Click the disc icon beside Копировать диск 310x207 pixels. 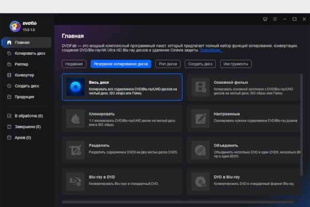[9, 53]
